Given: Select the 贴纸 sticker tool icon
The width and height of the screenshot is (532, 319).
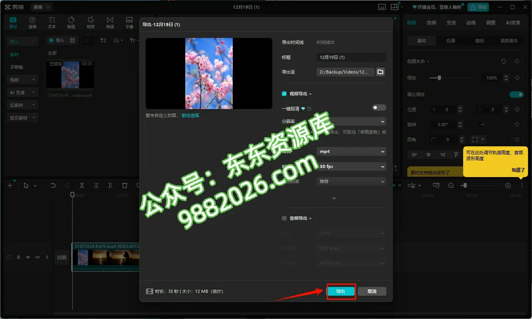Looking at the screenshot, I should click(x=71, y=23).
